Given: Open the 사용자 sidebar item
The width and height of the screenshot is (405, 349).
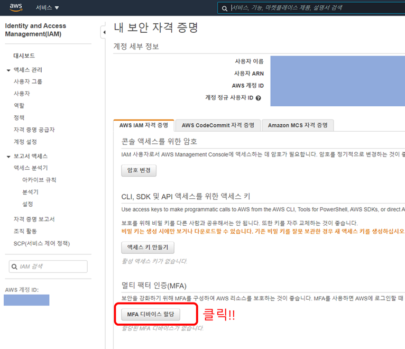Looking at the screenshot, I should (x=22, y=94).
